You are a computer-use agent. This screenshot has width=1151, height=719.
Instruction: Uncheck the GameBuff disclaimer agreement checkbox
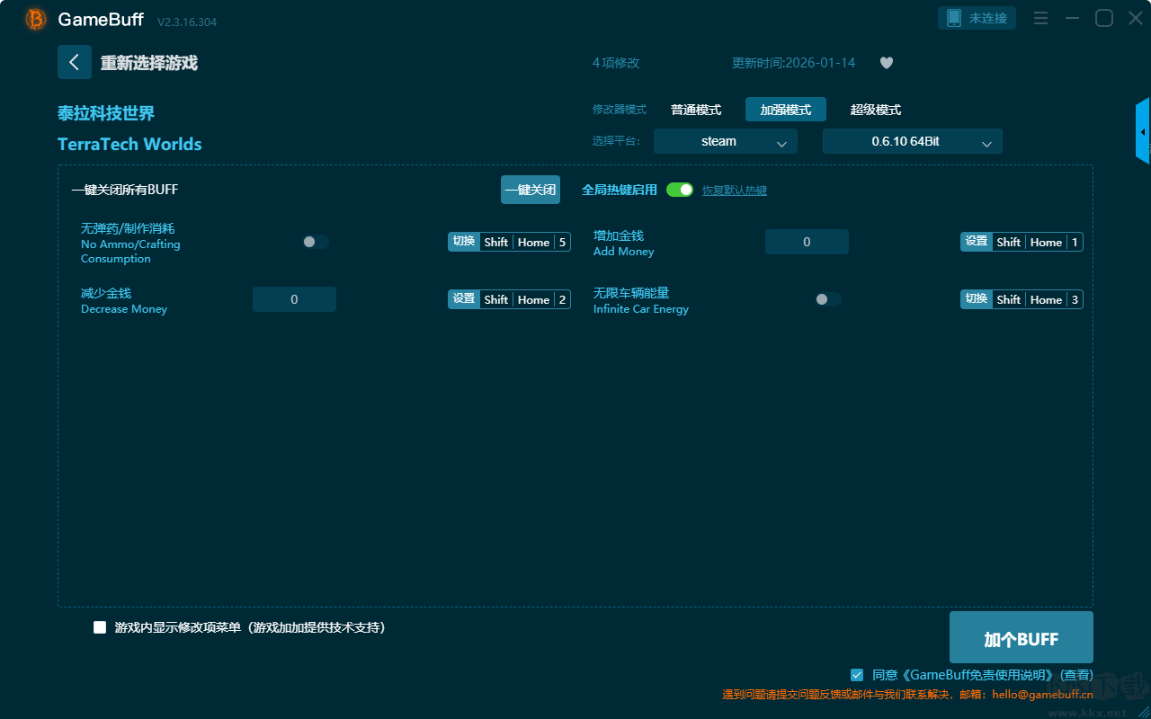856,674
